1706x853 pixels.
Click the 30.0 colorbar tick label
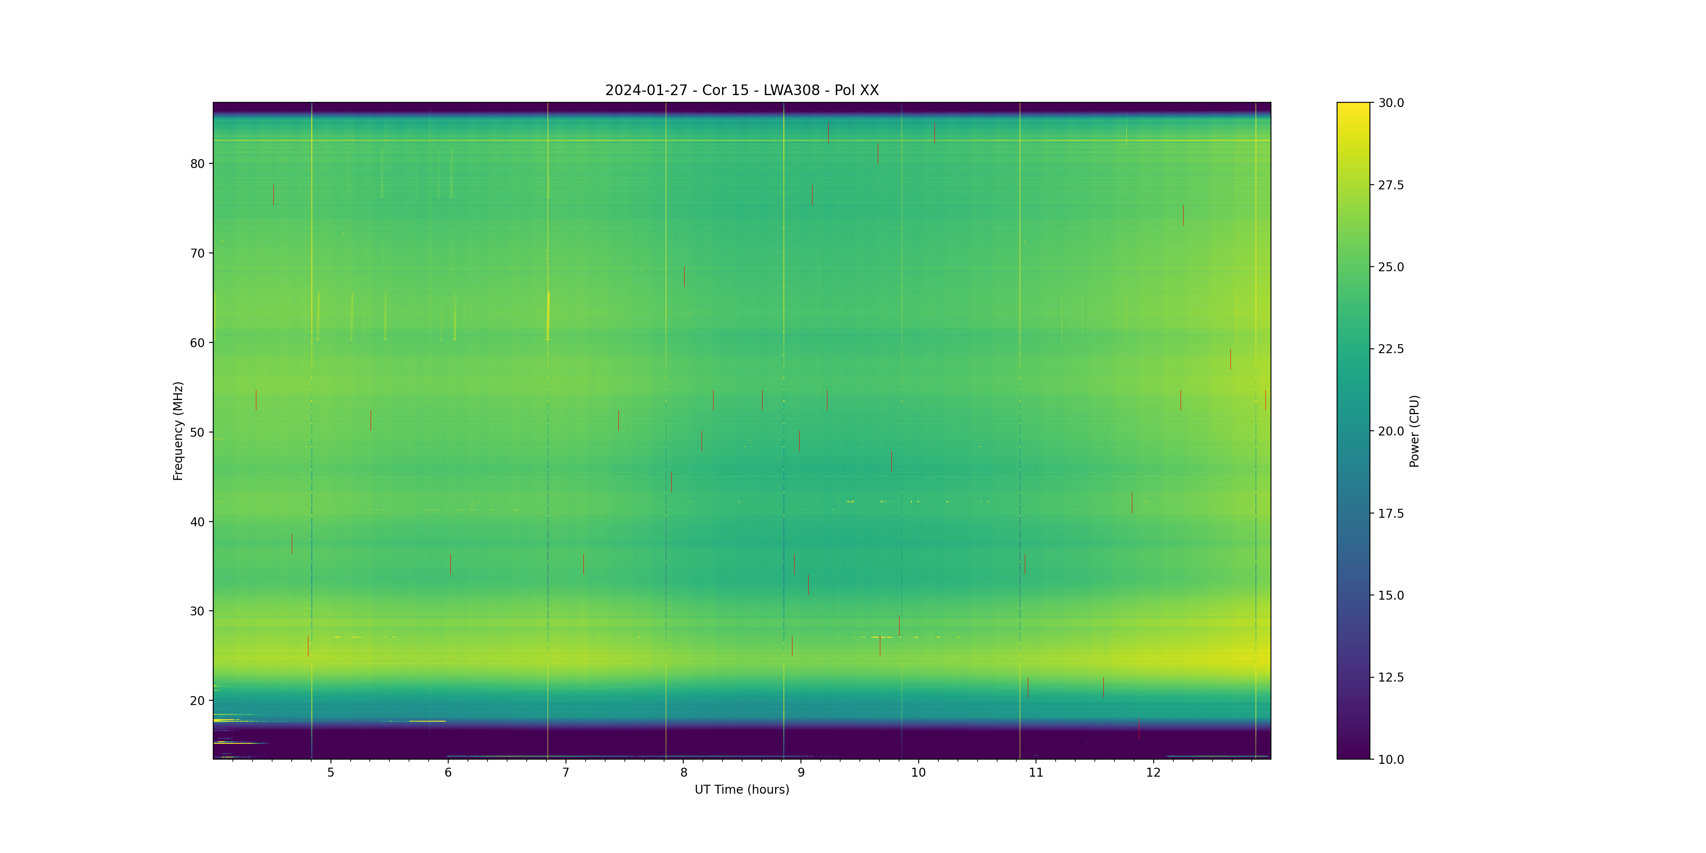pos(1391,103)
